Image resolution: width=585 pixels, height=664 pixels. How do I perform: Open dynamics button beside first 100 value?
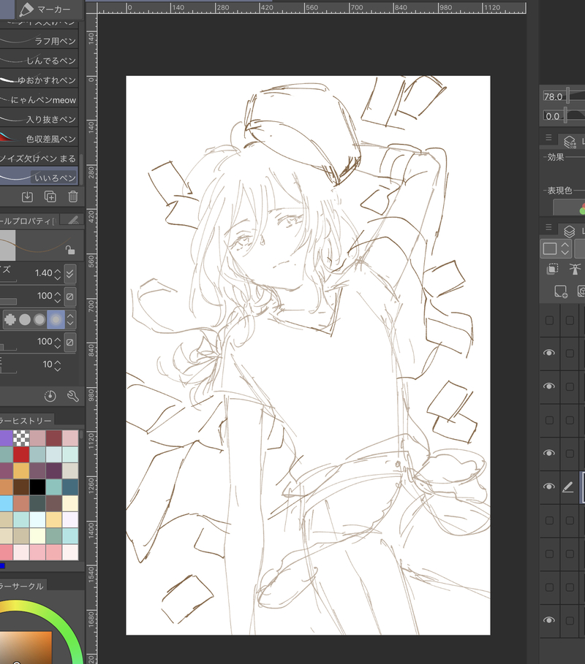click(70, 297)
